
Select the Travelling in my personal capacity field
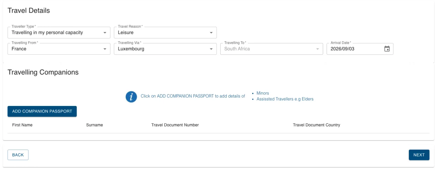pos(59,32)
